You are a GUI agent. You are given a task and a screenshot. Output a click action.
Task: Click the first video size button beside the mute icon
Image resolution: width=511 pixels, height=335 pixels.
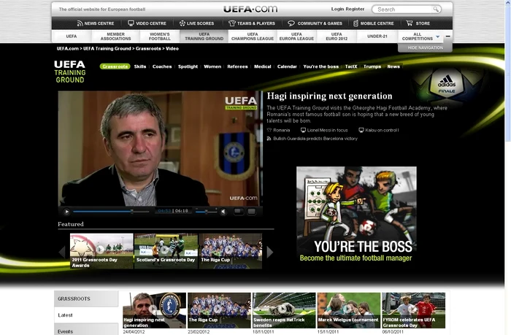coord(239,212)
